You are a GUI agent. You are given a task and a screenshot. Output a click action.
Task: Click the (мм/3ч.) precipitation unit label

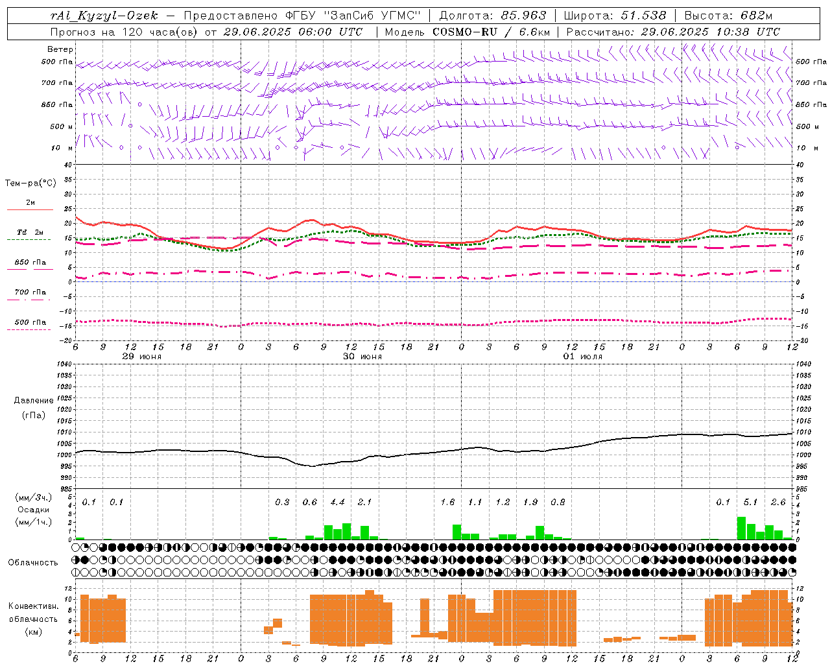click(x=34, y=497)
